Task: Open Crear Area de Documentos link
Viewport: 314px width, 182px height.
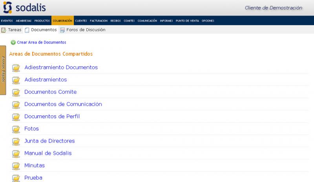Action: (41, 42)
